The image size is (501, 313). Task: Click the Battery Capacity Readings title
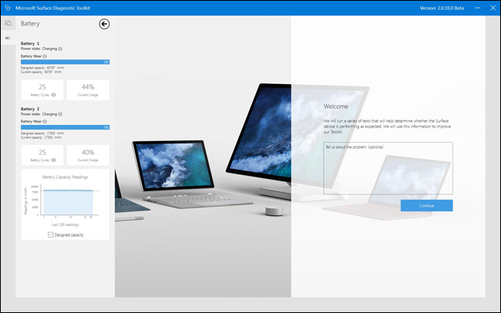(x=66, y=177)
